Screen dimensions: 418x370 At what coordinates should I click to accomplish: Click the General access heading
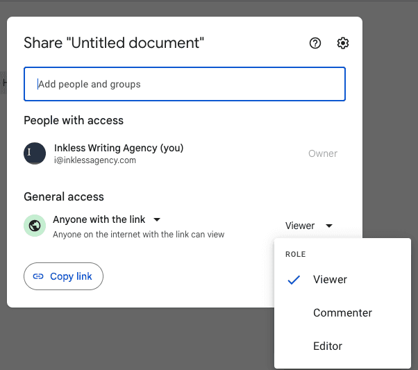(x=64, y=196)
